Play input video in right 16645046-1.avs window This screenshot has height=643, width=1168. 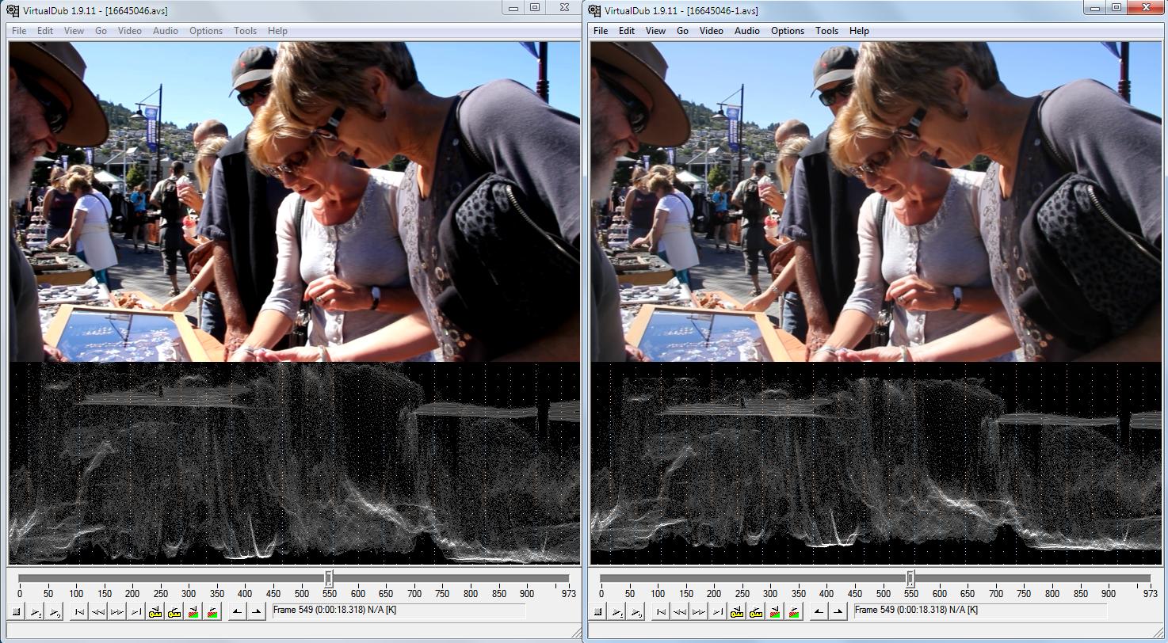pos(617,611)
